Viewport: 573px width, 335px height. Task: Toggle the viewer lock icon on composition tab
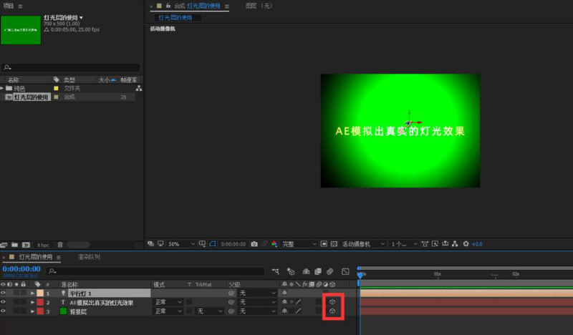(168, 6)
